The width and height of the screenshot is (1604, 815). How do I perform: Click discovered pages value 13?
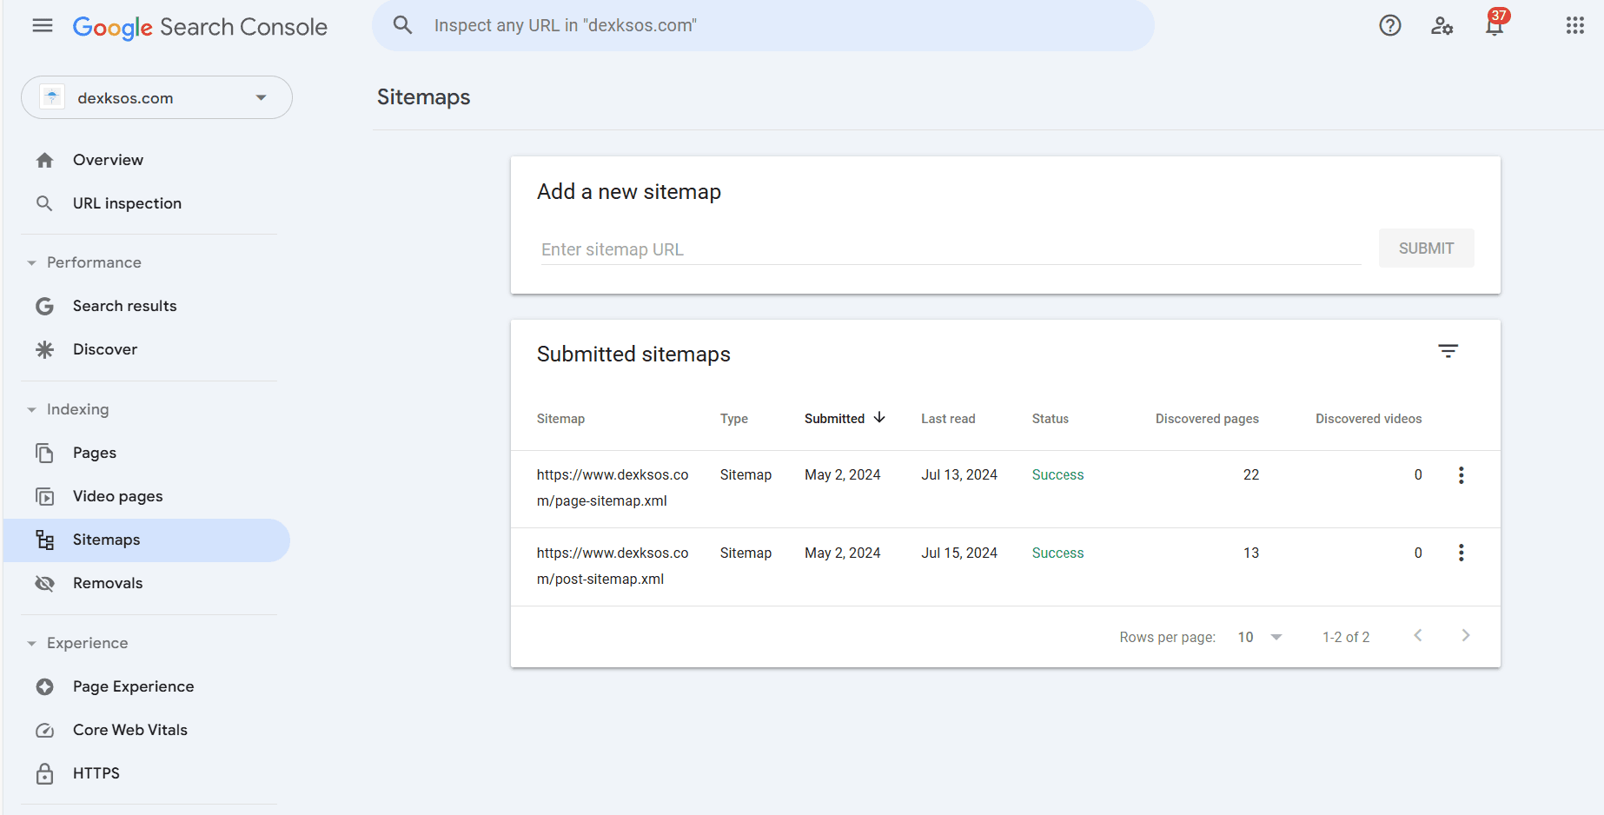(1251, 553)
